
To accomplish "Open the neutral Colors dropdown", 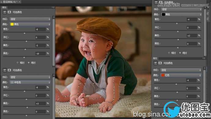I will coord(30,82).
